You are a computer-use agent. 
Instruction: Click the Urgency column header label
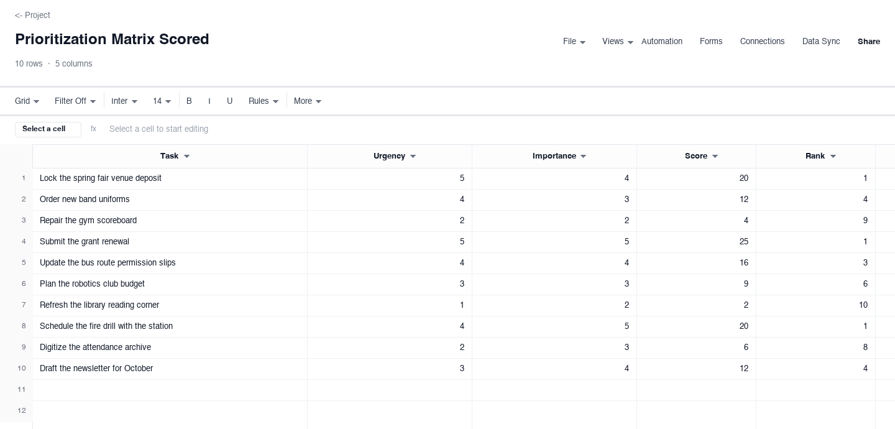[x=389, y=156]
